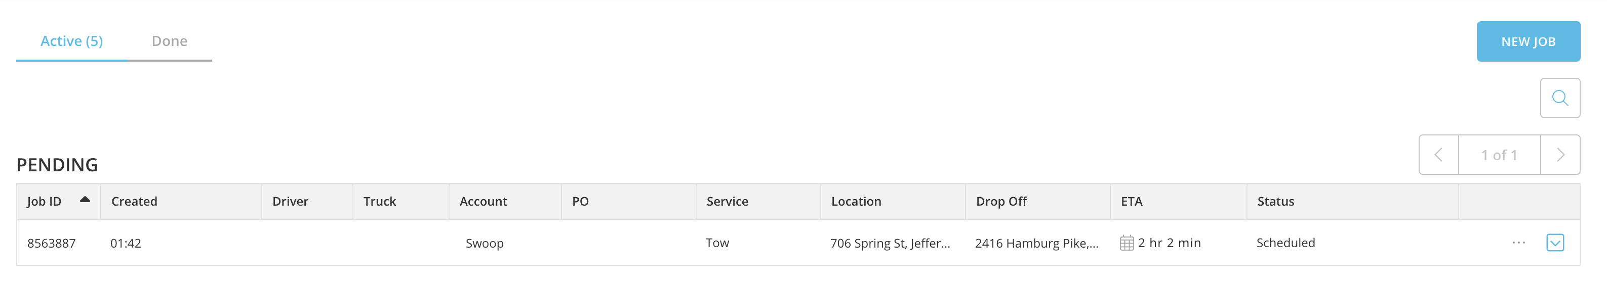This screenshot has width=1607, height=285.
Task: Open the search magnifier icon
Action: click(x=1559, y=98)
